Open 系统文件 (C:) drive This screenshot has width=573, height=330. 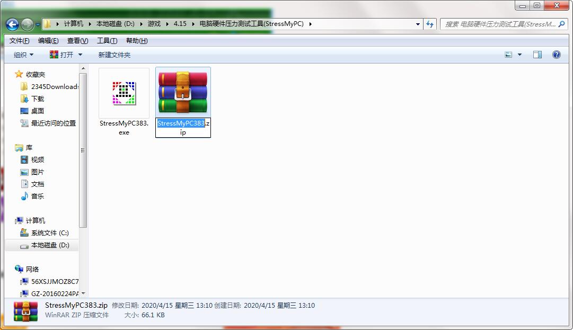pyautogui.click(x=50, y=233)
